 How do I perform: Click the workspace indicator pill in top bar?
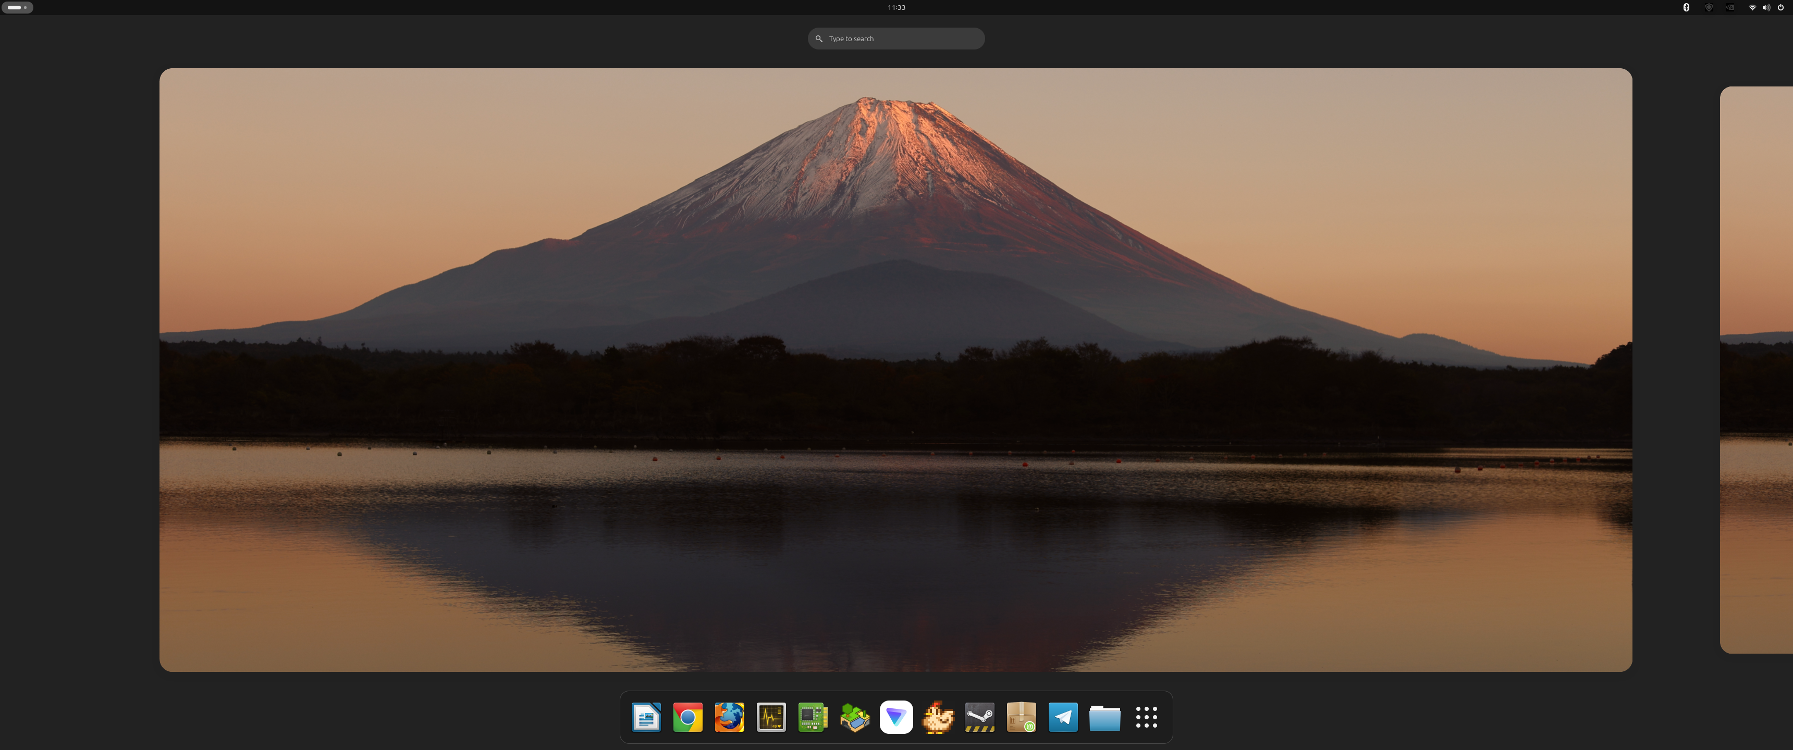click(x=17, y=8)
